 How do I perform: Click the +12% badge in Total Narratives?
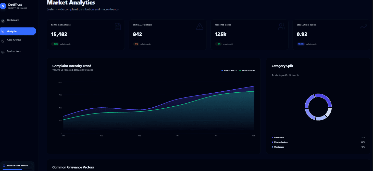point(55,44)
